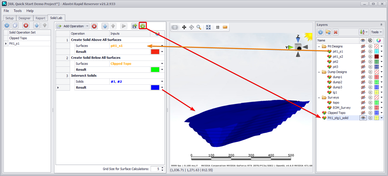Viewport: 388px width, 176px height.
Task: Show the Pit1_stg1_solid layer visibility eye
Action: coord(363,118)
